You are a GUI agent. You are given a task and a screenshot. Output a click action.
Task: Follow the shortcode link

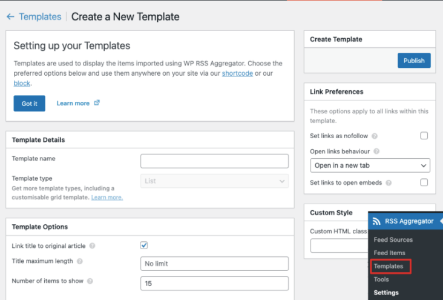point(237,73)
